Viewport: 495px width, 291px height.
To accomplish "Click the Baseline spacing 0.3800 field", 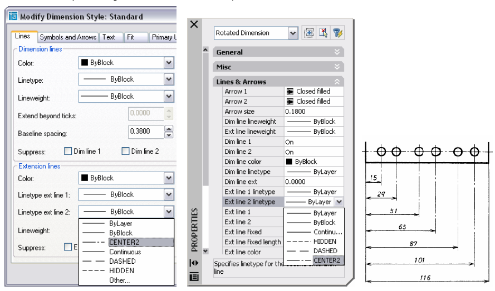I will (146, 132).
